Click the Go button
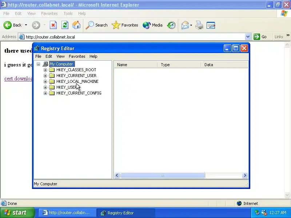The width and height of the screenshot is (291, 218). (x=260, y=37)
